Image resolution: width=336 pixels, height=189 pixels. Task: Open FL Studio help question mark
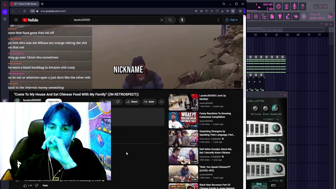(x=302, y=7)
